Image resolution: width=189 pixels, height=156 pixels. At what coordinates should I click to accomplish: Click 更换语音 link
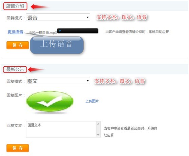point(16,32)
